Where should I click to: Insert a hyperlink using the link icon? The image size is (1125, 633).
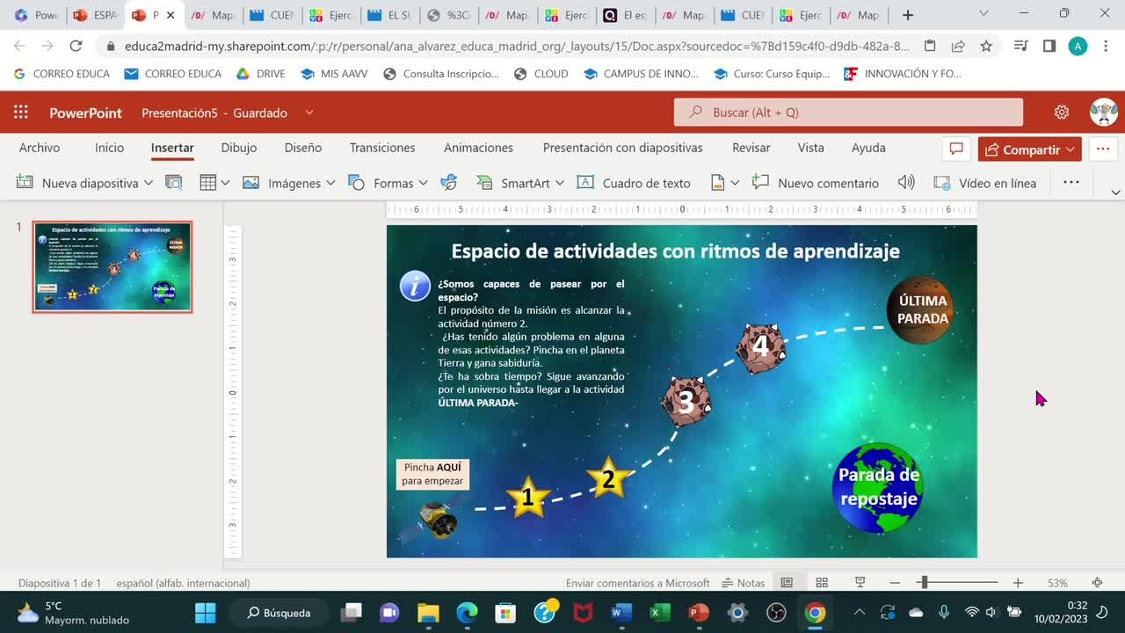pos(449,183)
